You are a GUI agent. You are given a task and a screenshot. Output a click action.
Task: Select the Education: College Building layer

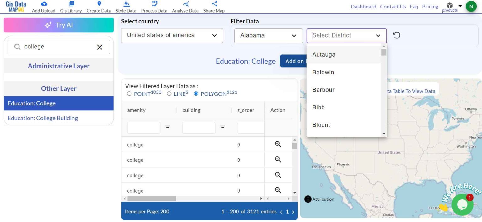(42, 118)
